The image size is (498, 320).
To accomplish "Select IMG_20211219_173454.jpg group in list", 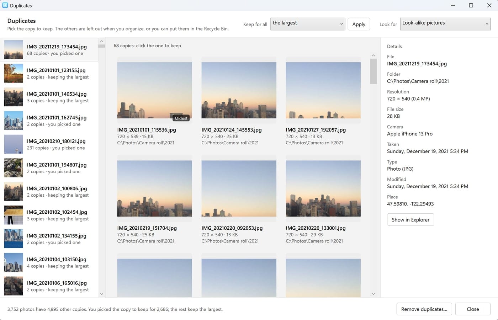I will [x=49, y=50].
